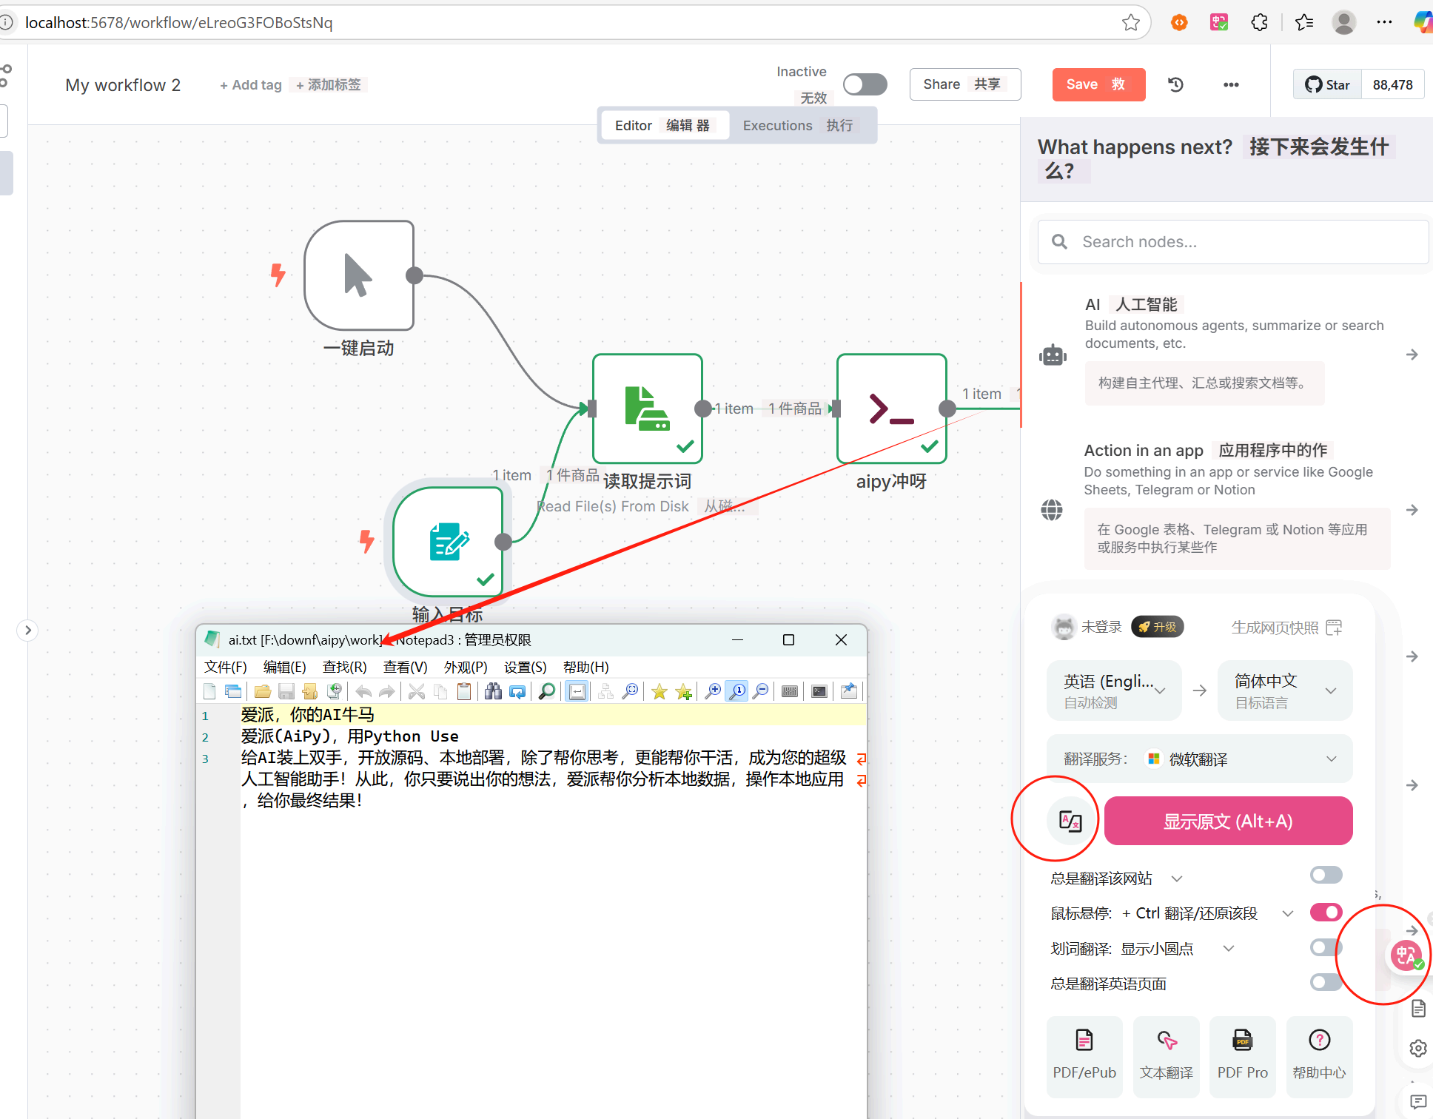Expand 总是翻译该网站 chevron
Screen dimensions: 1433x1119
(1177, 878)
